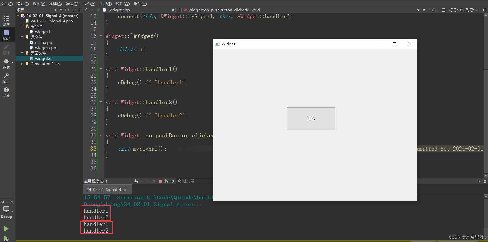Split the project side panel
Viewport: 488px width, 242px height.
(73, 10)
